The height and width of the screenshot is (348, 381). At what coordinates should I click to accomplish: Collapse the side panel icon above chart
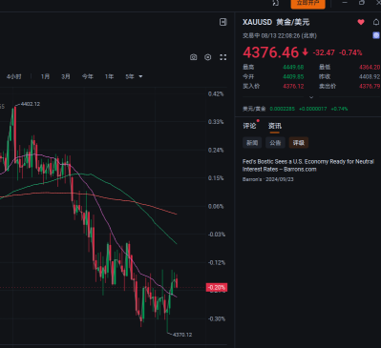[x=223, y=22]
